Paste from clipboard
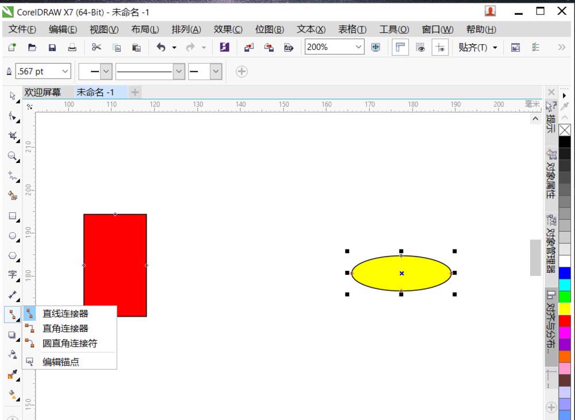 coord(136,47)
